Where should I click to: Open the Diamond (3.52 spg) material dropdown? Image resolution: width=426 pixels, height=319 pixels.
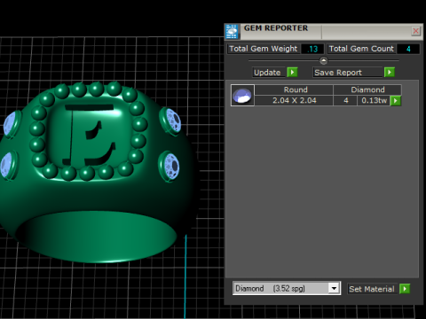334,288
